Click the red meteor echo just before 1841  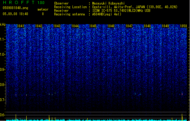16,95
